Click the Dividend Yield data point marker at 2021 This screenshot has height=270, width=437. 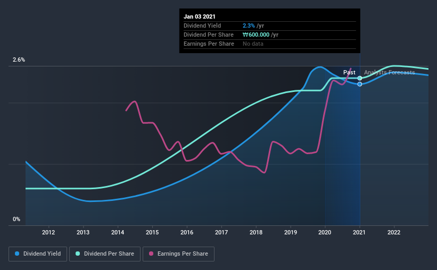coord(360,84)
